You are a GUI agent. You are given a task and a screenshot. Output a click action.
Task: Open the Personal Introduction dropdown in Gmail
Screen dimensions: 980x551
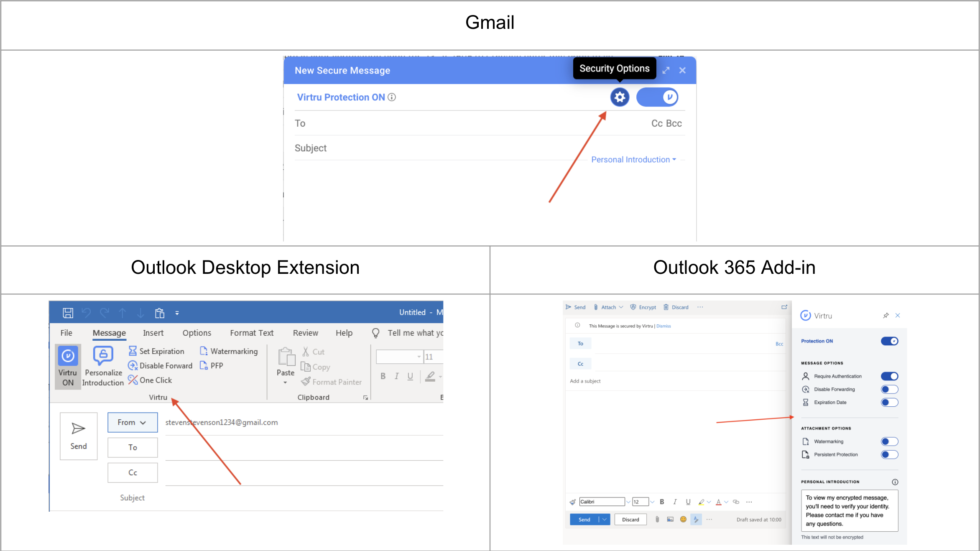coord(633,160)
